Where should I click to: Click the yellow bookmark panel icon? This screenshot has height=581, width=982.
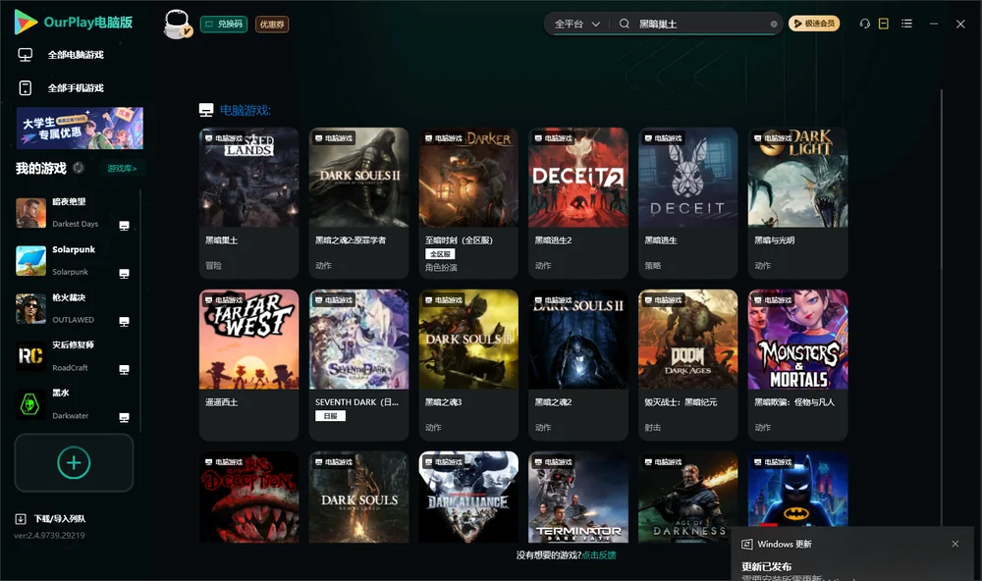coord(884,24)
